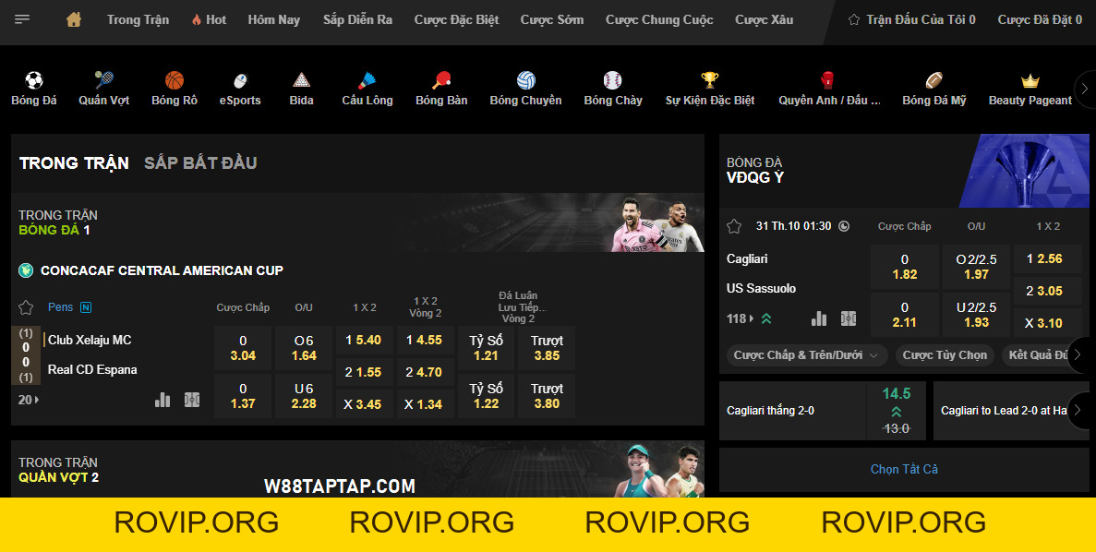Pick Vòng 2 draw odds 1.34
The image size is (1096, 552).
click(425, 404)
